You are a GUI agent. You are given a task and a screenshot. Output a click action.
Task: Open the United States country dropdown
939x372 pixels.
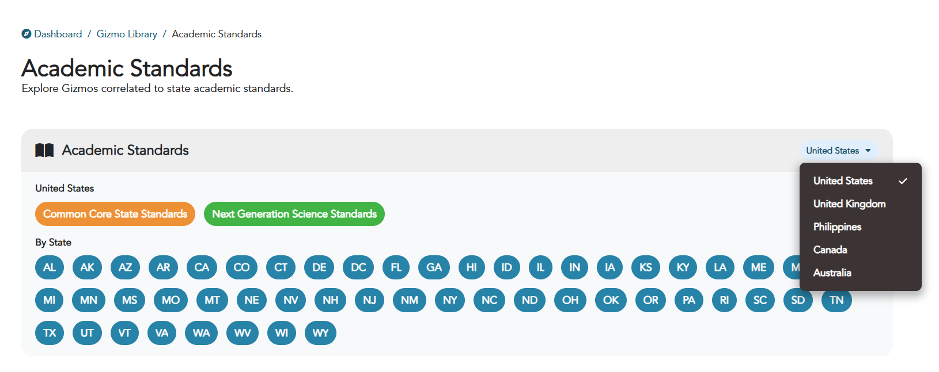[838, 151]
